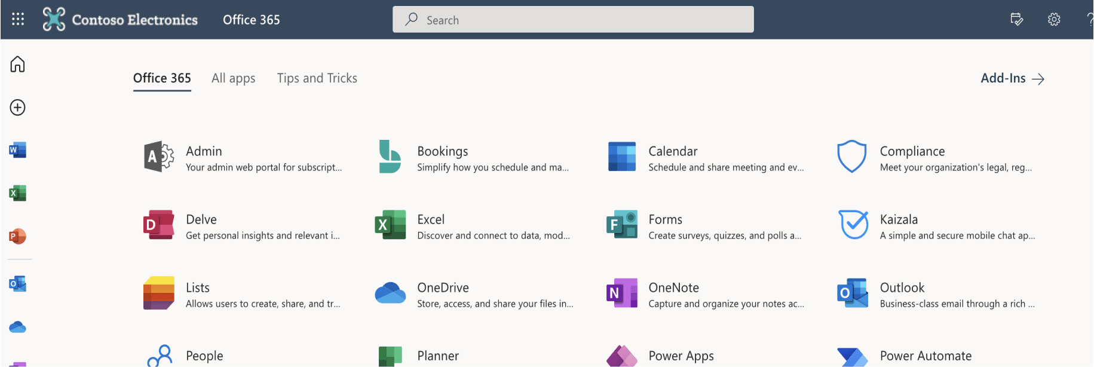This screenshot has height=367, width=1094.
Task: Click the Excel app icon in grid
Action: tap(390, 225)
